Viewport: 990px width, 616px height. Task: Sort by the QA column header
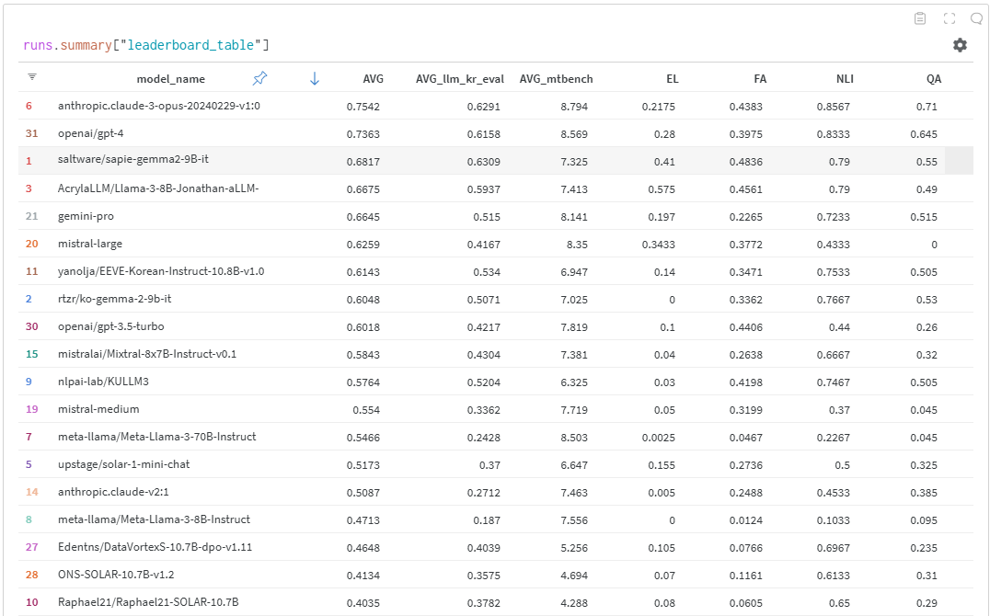(934, 78)
